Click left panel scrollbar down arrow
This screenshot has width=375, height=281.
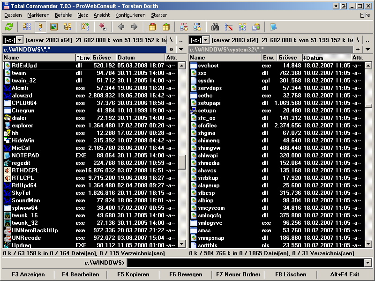pos(182,244)
